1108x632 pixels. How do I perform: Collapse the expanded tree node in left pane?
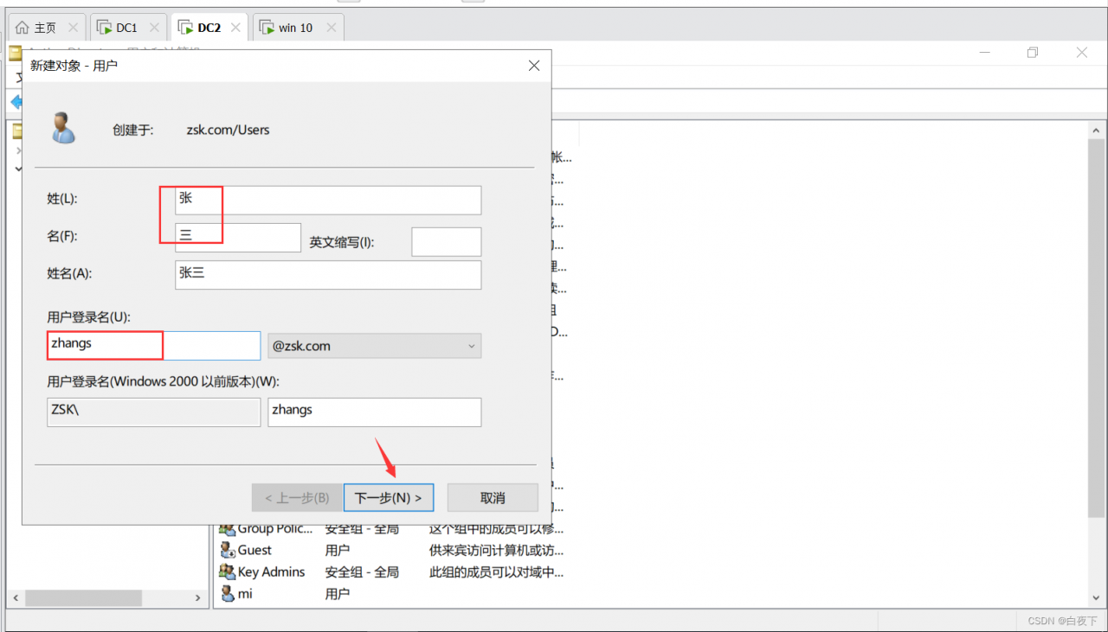point(18,169)
